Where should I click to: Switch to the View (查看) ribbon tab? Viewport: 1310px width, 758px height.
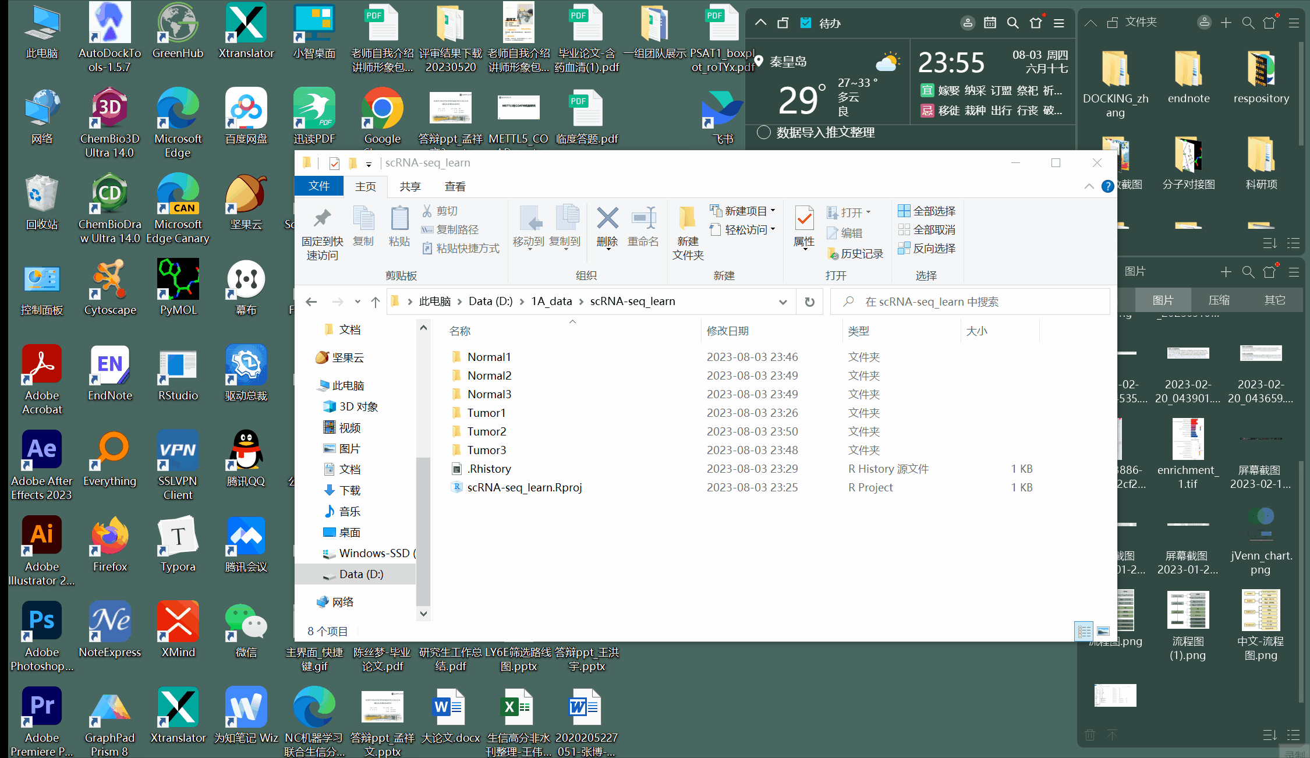[455, 186]
